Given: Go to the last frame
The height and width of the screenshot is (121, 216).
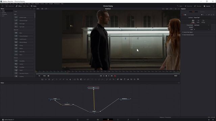Looking at the screenshot, I should point(112,76).
